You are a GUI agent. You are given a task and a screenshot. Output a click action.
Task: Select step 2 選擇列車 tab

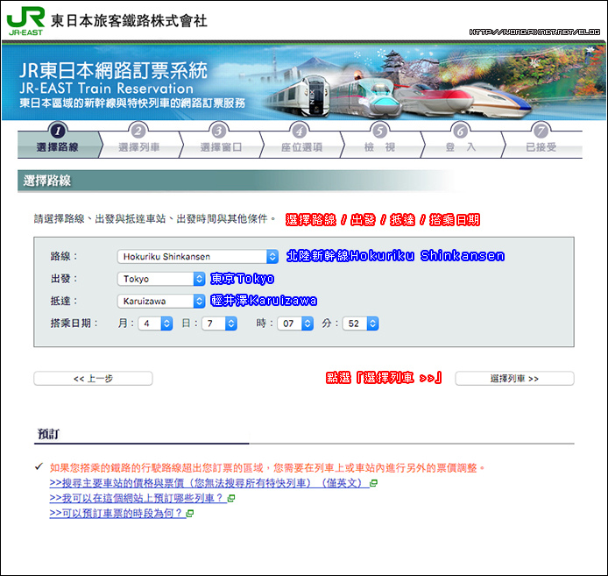point(138,140)
